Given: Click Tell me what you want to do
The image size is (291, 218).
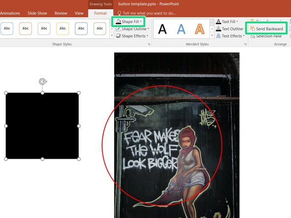Looking at the screenshot, I should [x=149, y=13].
